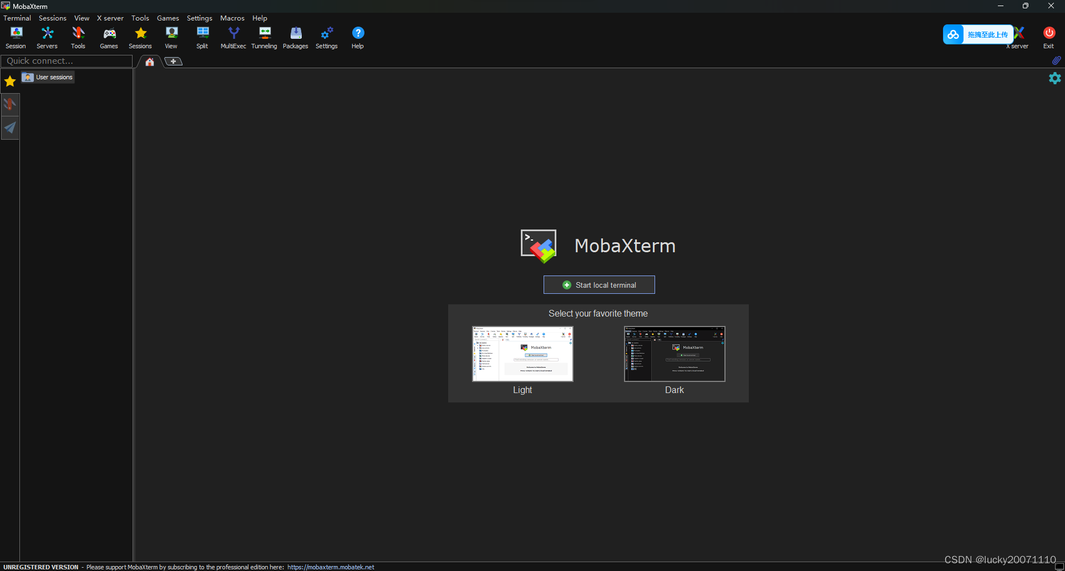Open the teal gear settings icon
1065x571 pixels.
click(1055, 78)
